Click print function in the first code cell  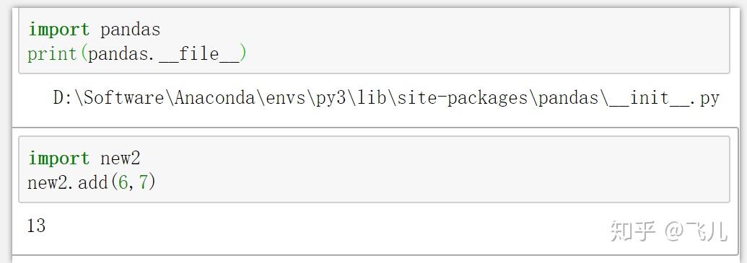pyautogui.click(x=53, y=54)
